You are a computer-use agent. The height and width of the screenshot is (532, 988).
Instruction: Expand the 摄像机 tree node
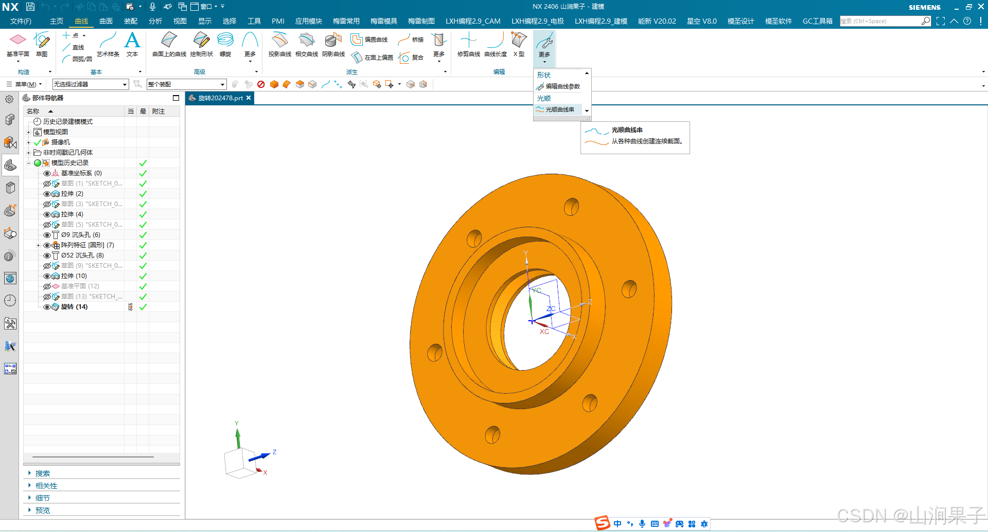pos(29,142)
